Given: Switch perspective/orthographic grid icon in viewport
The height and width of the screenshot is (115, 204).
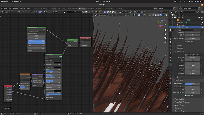Looking at the screenshot, I should [165, 42].
